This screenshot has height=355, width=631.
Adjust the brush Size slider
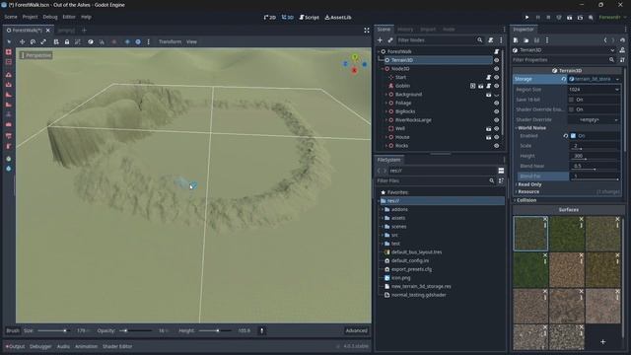53,331
